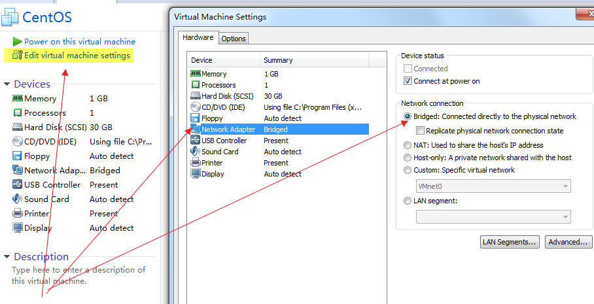Select the LAN segment radio button
594x304 pixels.
click(x=408, y=201)
